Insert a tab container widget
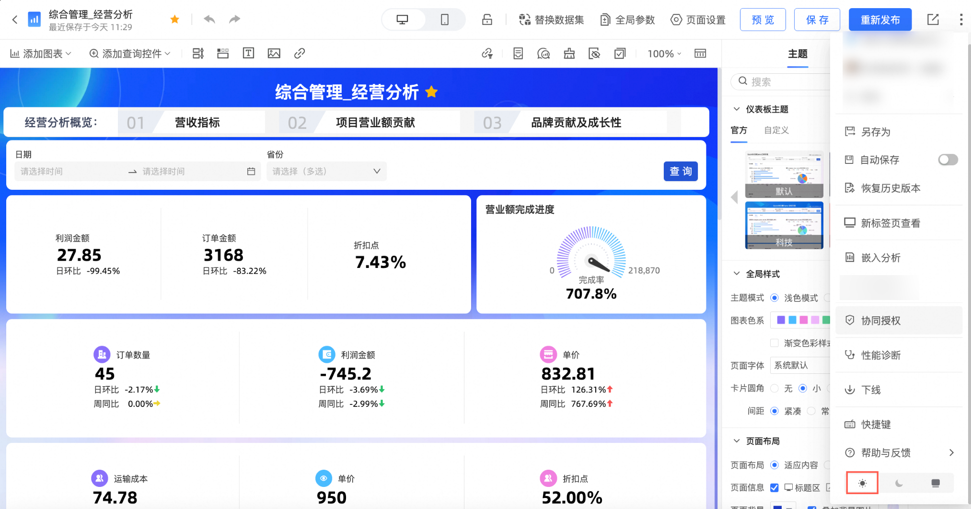This screenshot has width=971, height=509. pos(223,53)
